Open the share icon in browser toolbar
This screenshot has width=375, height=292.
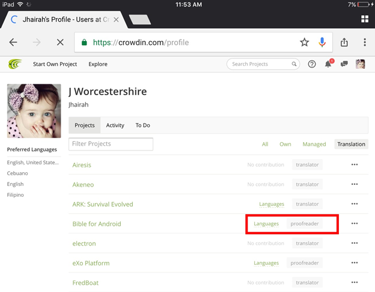click(x=344, y=42)
